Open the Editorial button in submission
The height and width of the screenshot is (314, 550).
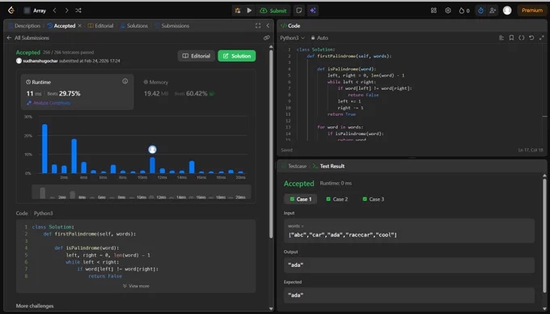click(x=196, y=56)
